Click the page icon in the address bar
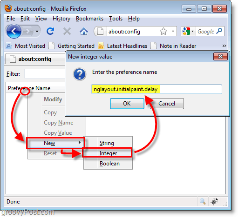Screen dimensions: 238x217 coord(100,32)
